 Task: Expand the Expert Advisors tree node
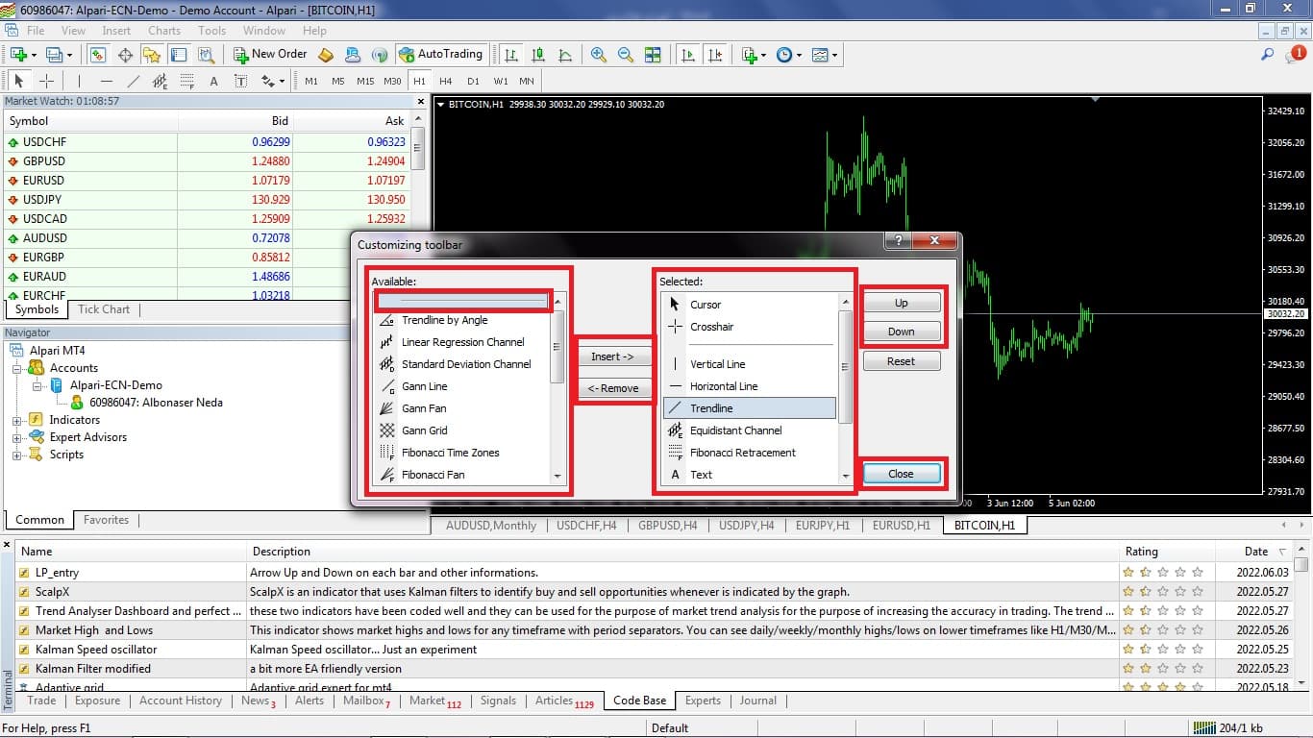(16, 437)
